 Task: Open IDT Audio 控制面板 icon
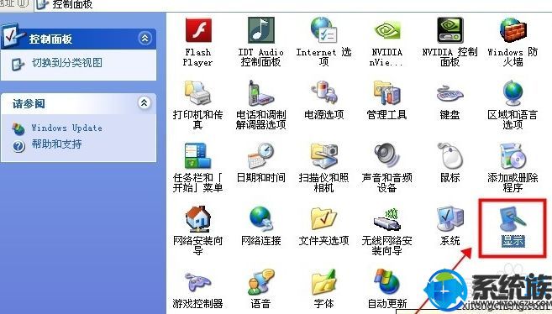click(x=260, y=30)
